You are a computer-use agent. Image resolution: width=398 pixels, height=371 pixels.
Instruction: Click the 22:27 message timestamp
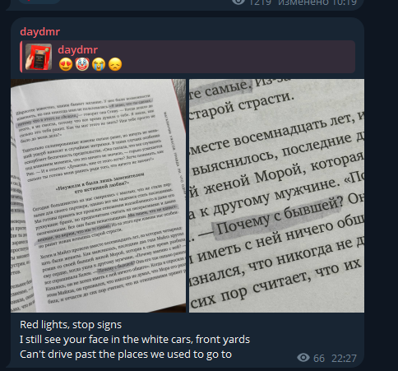[345, 359]
